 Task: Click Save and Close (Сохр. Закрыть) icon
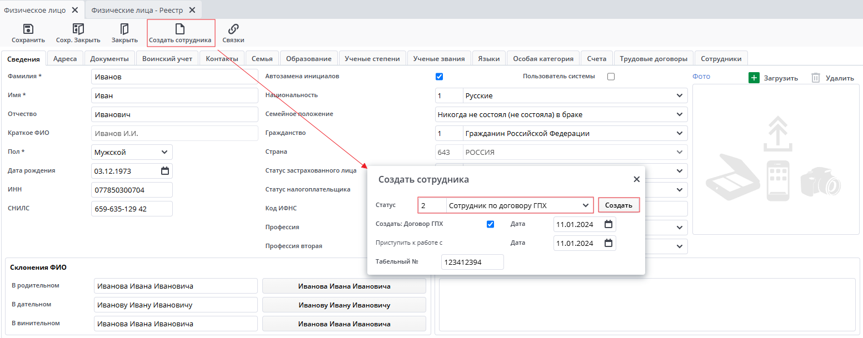(x=78, y=29)
